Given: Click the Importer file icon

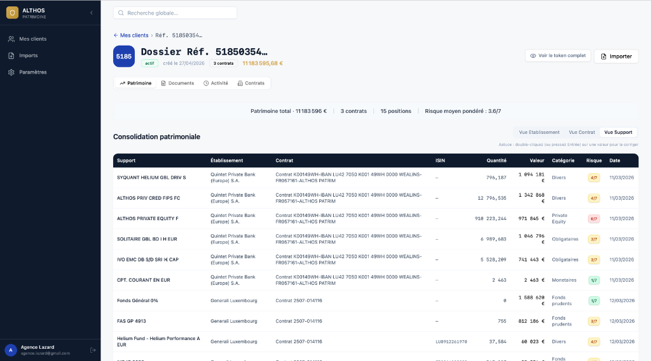Looking at the screenshot, I should click(604, 56).
